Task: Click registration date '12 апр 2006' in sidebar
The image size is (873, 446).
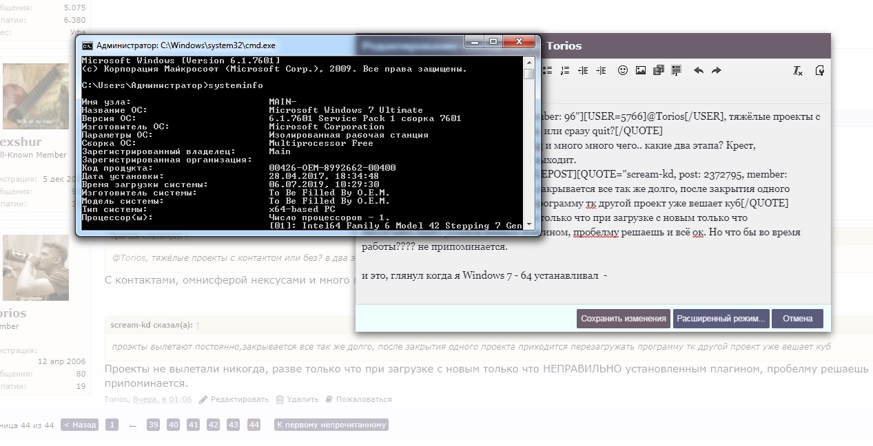Action: point(61,361)
